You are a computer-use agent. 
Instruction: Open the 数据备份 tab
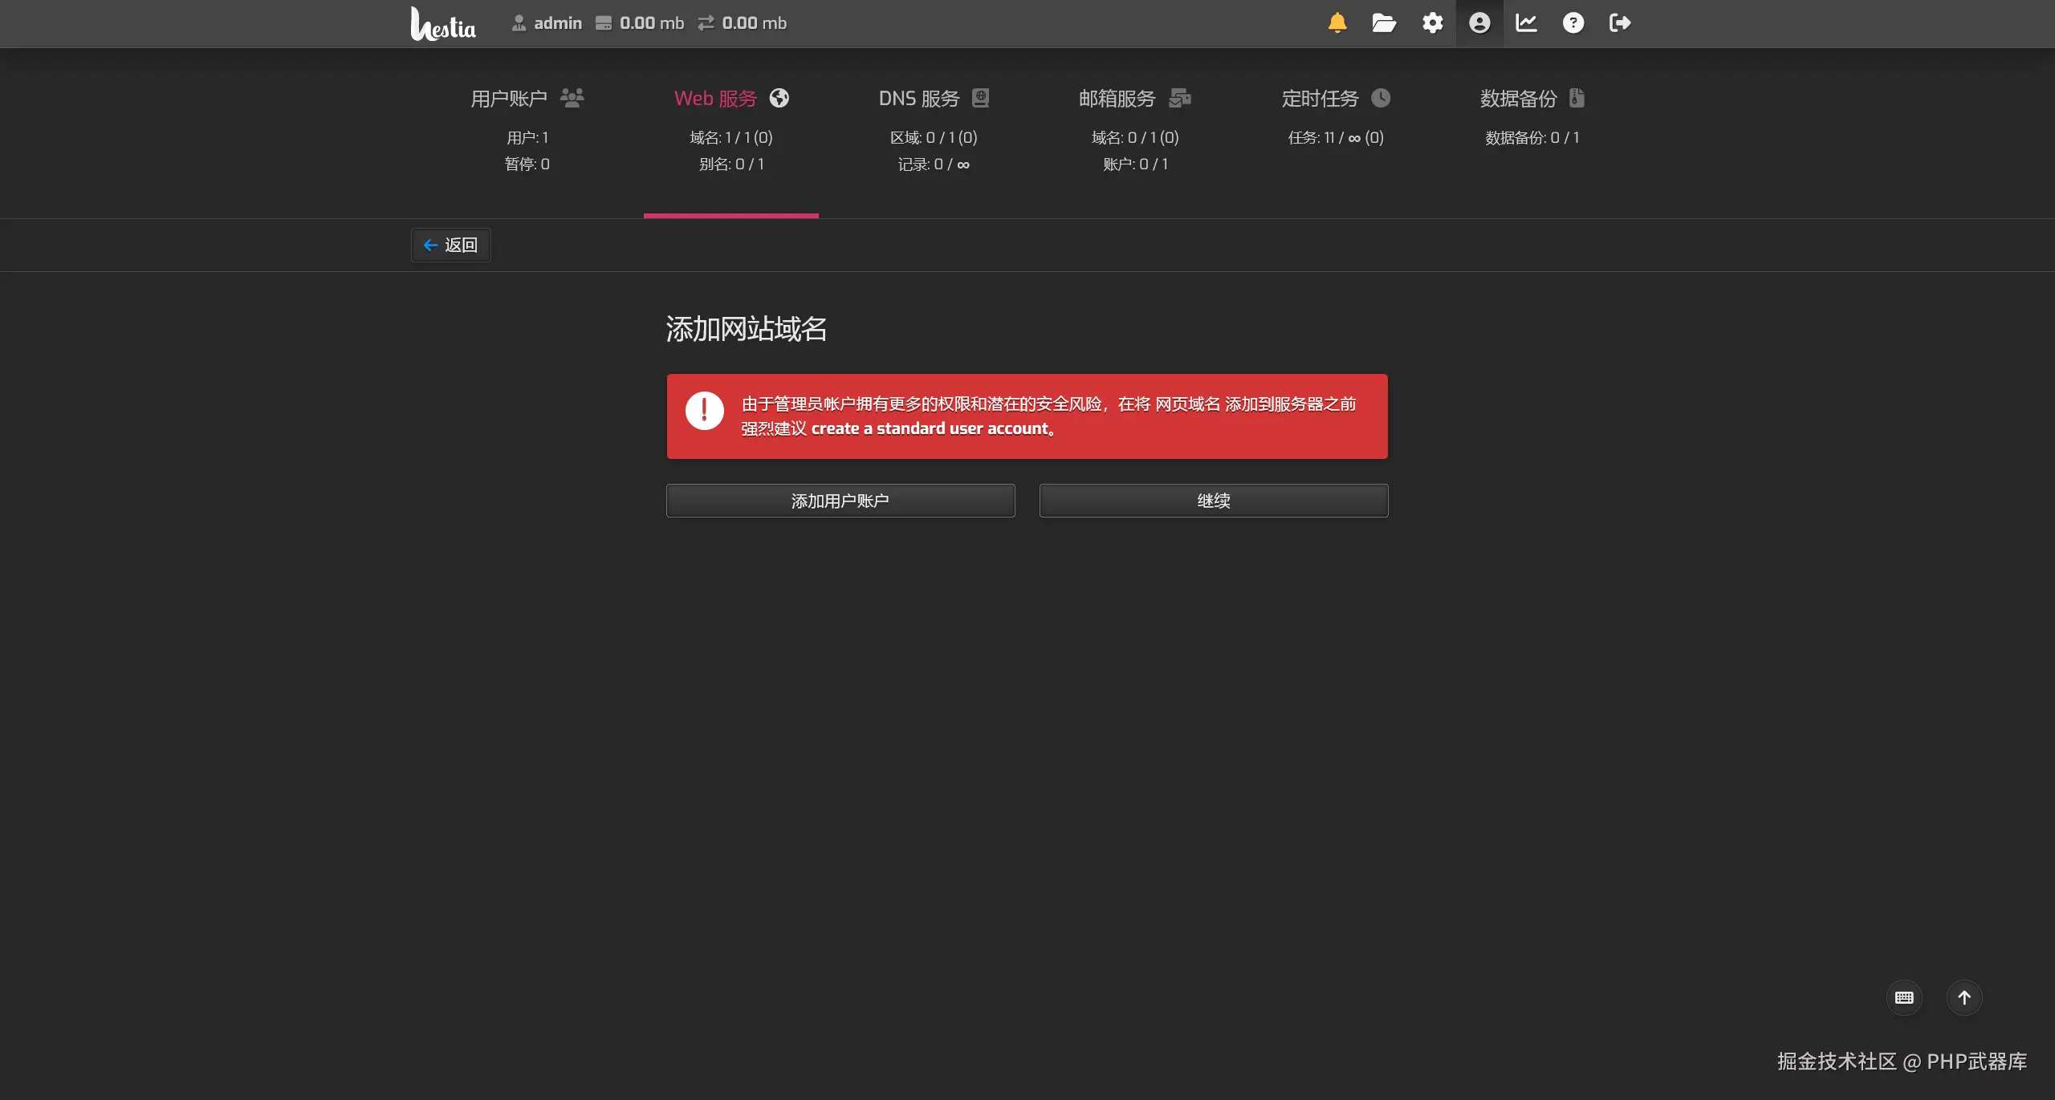(x=1532, y=99)
